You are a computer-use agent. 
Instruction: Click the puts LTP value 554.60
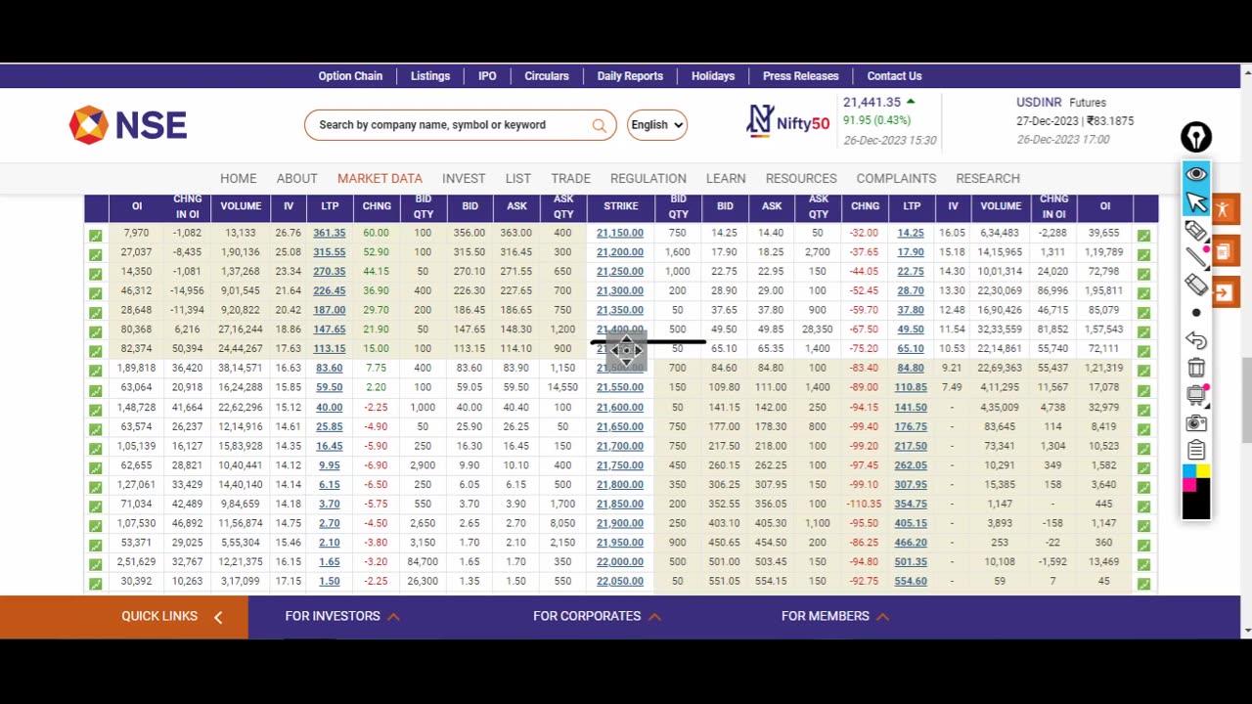[911, 581]
